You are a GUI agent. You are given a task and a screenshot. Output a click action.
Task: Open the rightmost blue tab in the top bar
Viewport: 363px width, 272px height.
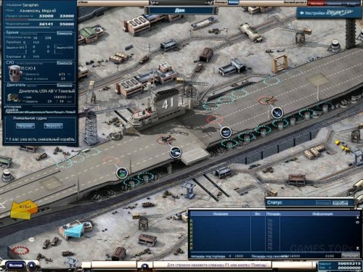[352, 3]
